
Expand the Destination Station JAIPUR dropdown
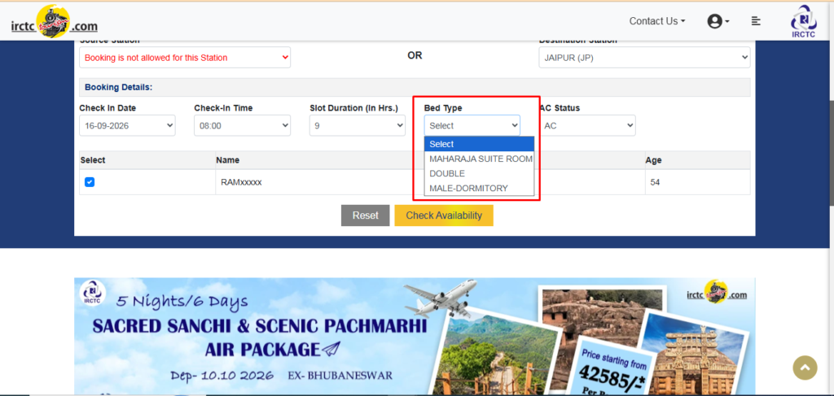[645, 58]
